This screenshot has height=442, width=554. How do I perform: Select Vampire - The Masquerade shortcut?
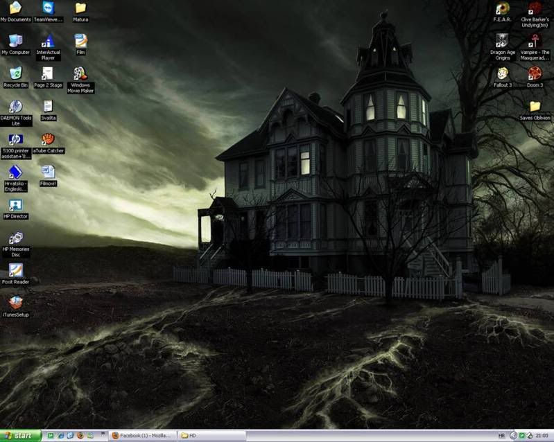point(535,41)
